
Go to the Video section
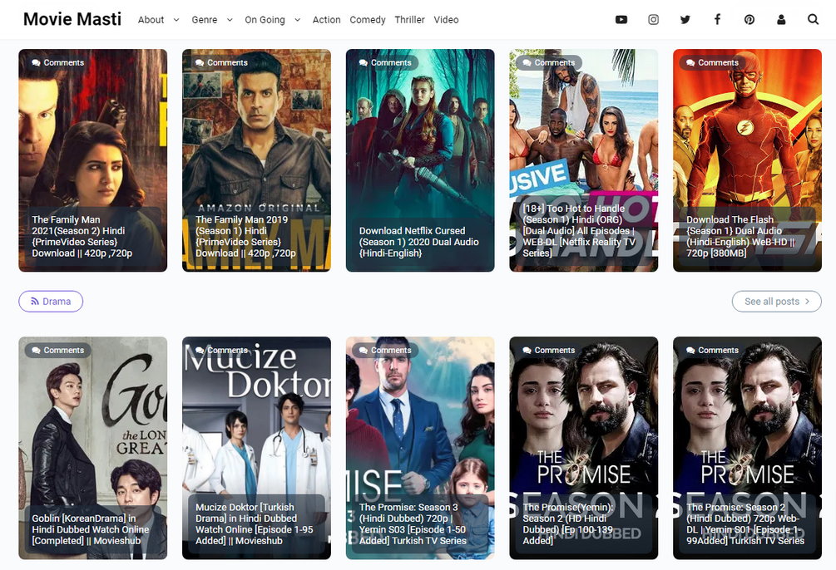[446, 20]
